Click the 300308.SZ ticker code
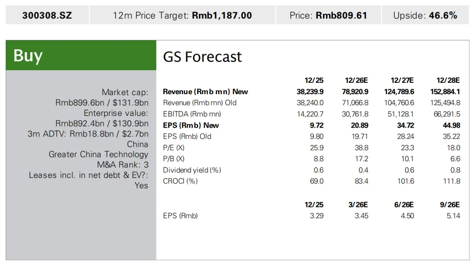This screenshot has width=472, height=262. point(47,16)
